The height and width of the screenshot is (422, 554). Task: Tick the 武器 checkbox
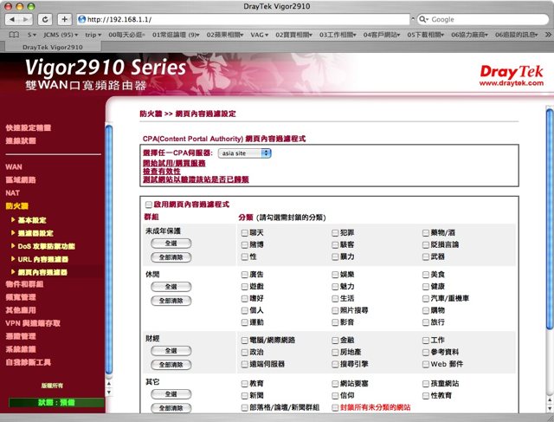426,256
